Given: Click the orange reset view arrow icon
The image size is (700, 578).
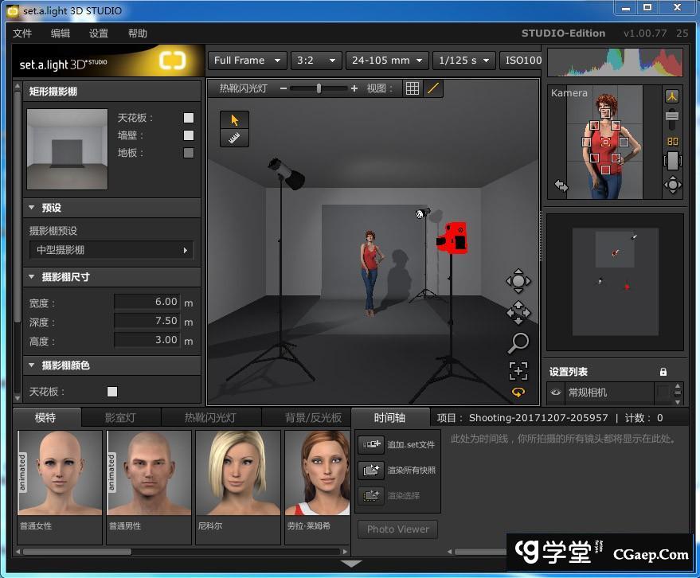Looking at the screenshot, I should (518, 392).
